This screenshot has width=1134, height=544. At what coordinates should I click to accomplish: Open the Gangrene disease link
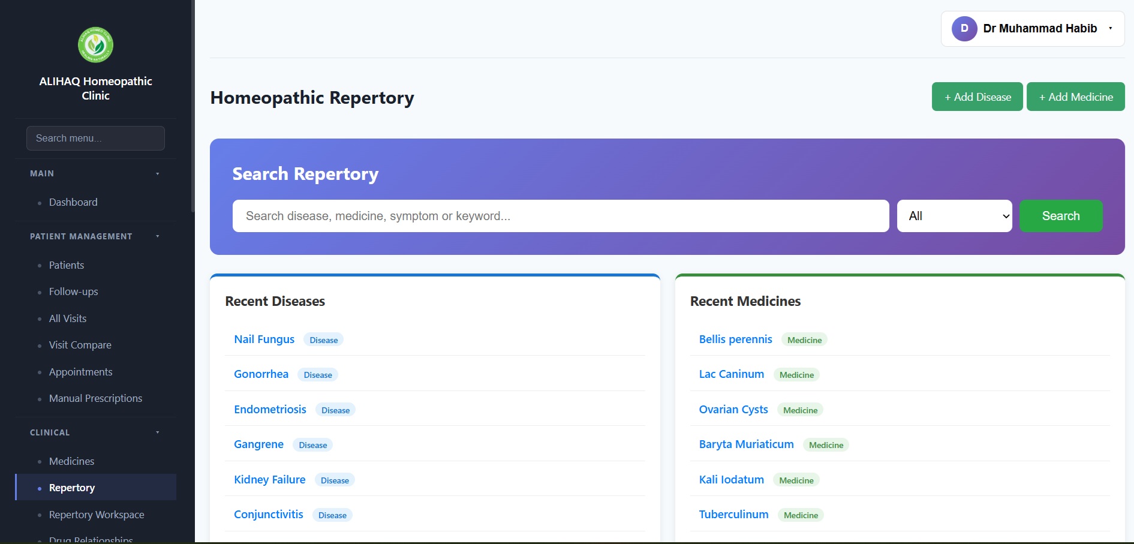259,444
